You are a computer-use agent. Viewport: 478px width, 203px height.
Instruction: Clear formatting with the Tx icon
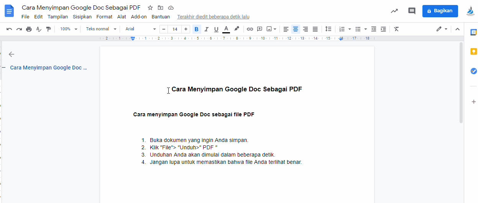pos(396,29)
